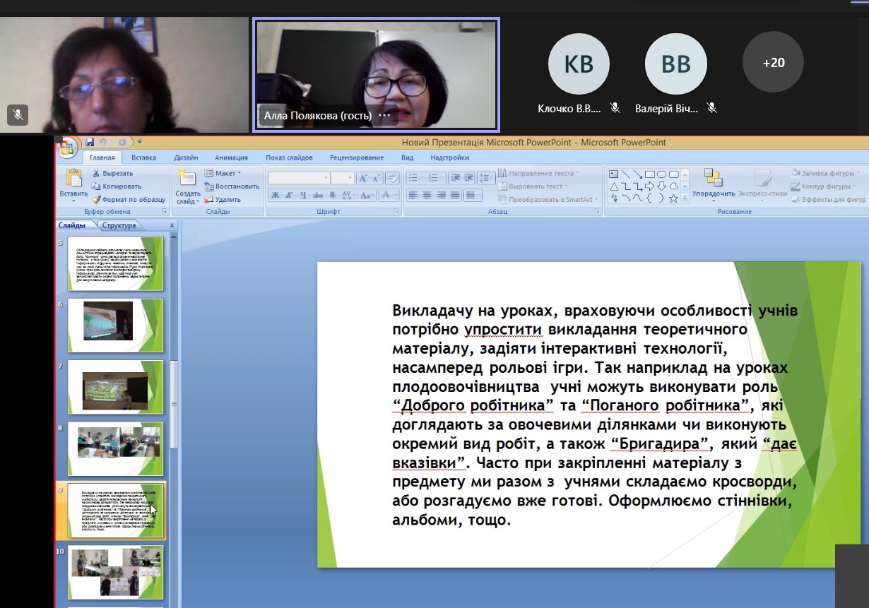The width and height of the screenshot is (869, 608).
Task: Click the Paste (Вставить) clipboard icon
Action: point(73,179)
